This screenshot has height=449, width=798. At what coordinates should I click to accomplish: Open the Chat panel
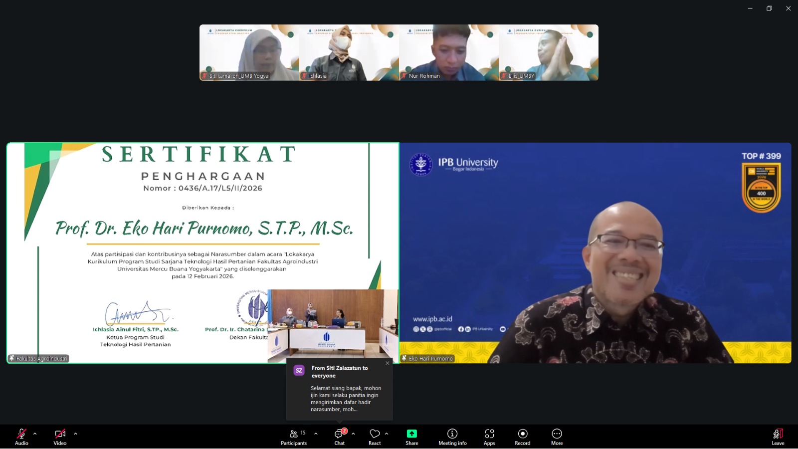point(340,436)
